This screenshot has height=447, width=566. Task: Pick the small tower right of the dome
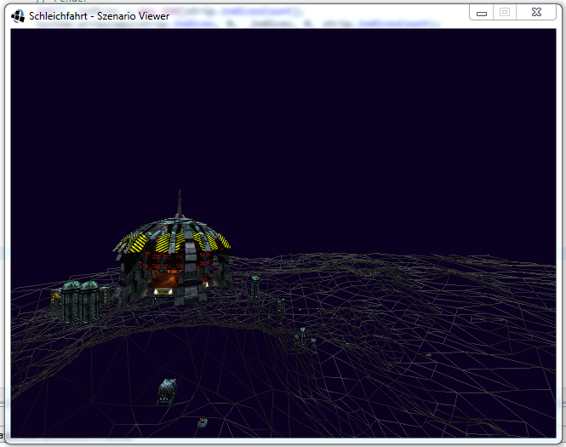(x=254, y=285)
